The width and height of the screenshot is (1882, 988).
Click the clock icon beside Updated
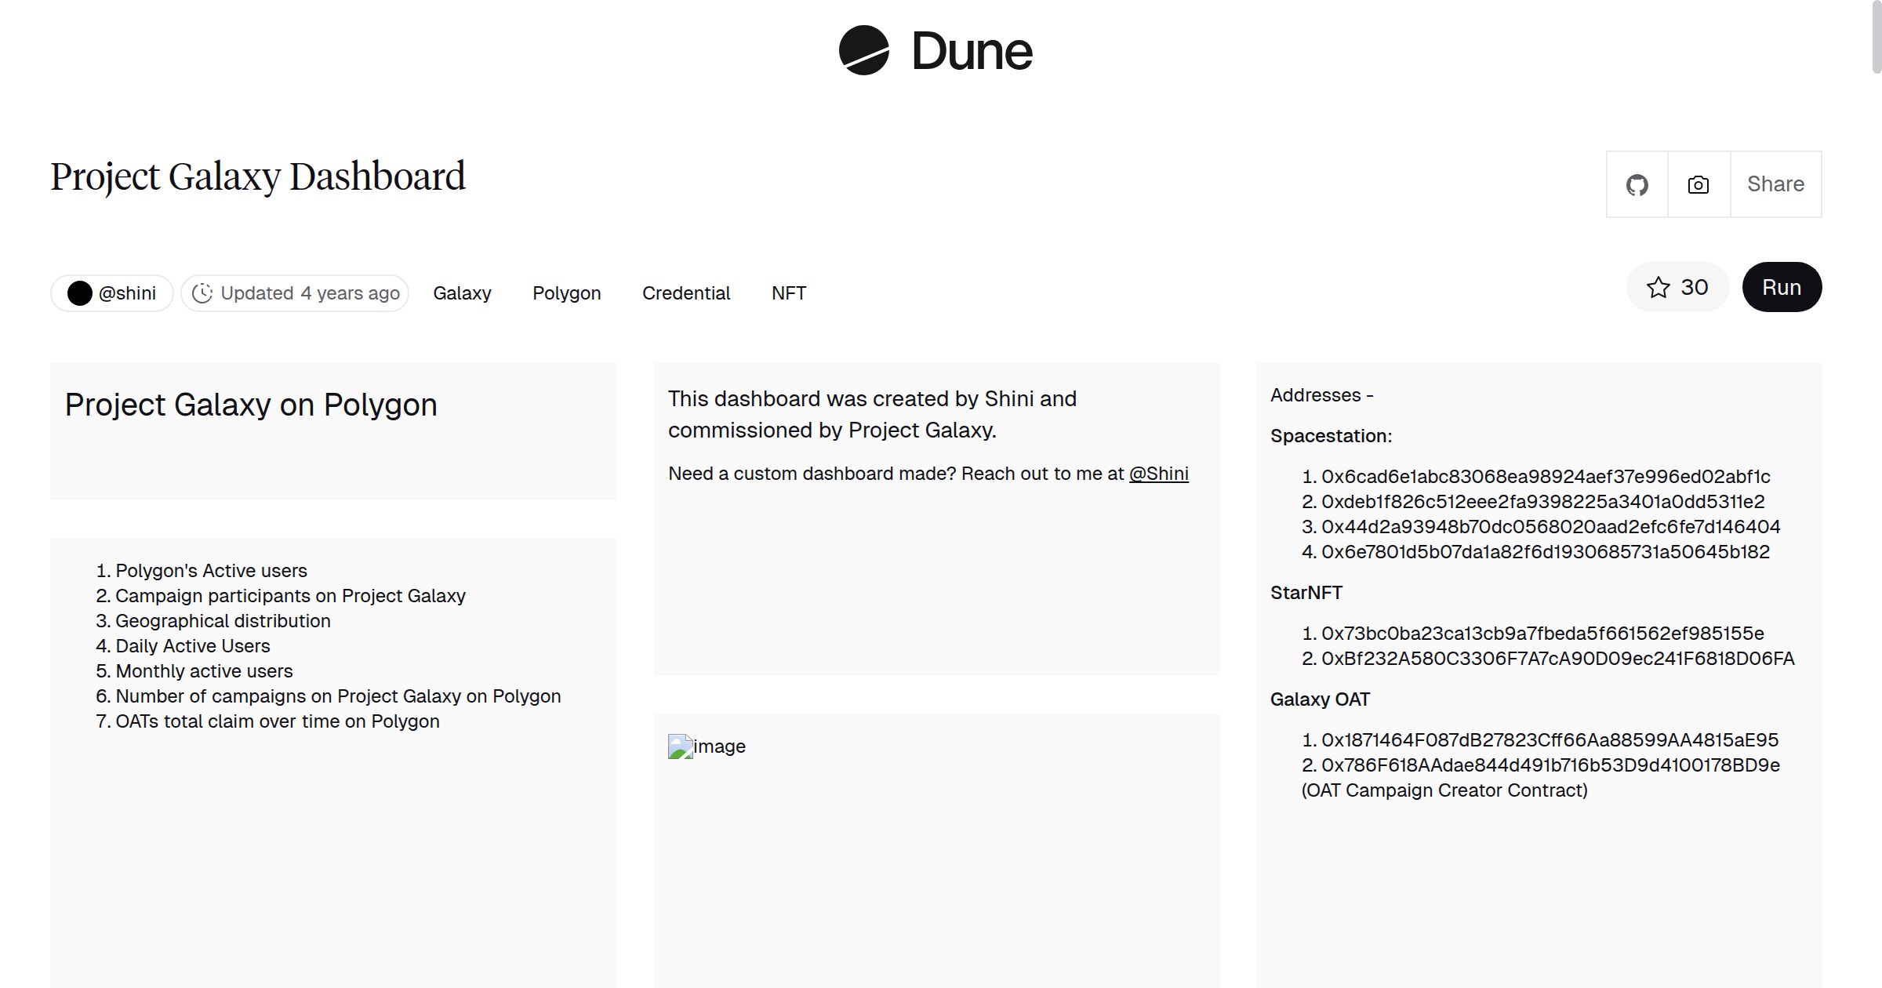pyautogui.click(x=202, y=293)
